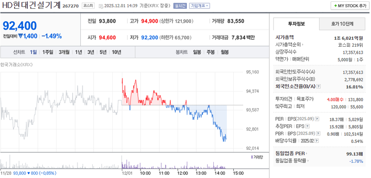Viewport: 371px width, 178px height.
Task: Click the purple 거래량 legend marker
Action: 252,157
